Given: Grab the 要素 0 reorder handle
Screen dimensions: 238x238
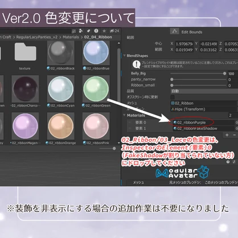Looking at the screenshot, I should (130, 122).
